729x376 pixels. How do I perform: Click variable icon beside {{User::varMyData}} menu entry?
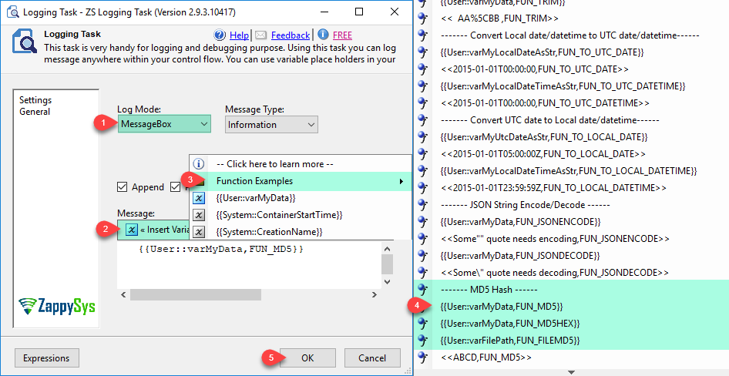click(199, 198)
